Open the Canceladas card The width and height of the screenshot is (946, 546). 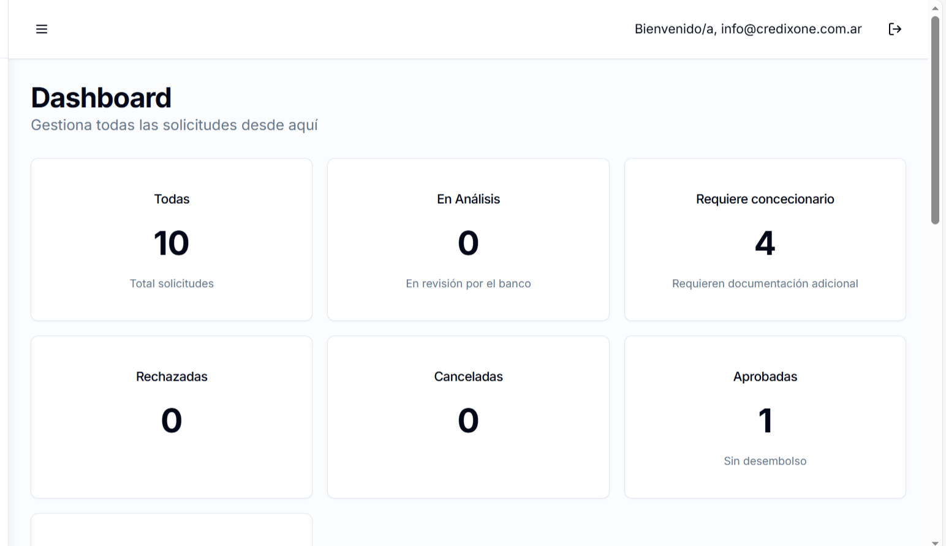point(468,417)
